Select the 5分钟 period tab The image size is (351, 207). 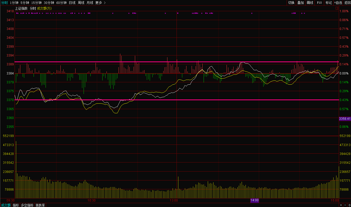point(25,3)
